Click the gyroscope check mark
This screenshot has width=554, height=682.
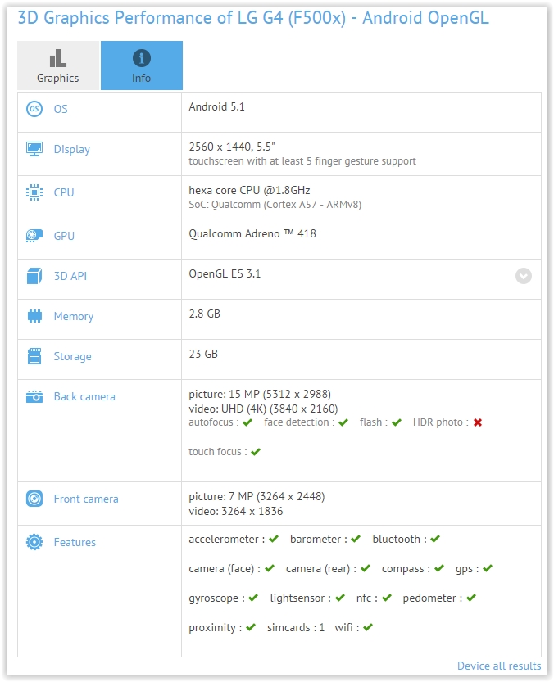[x=253, y=598]
